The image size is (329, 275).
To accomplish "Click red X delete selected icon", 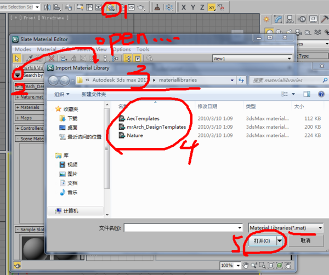I will 52,59.
